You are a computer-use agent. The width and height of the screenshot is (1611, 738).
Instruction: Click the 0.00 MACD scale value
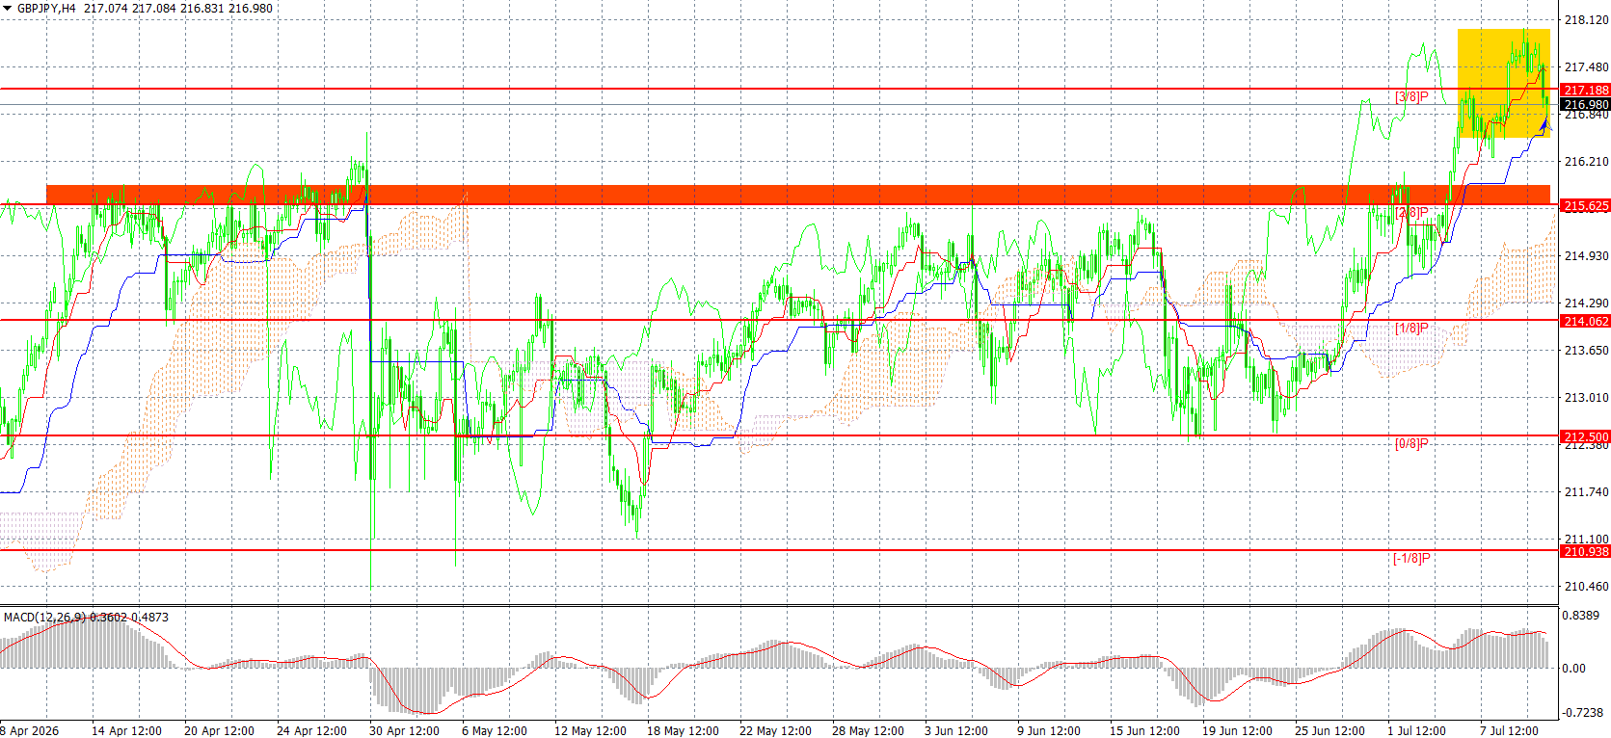point(1574,668)
